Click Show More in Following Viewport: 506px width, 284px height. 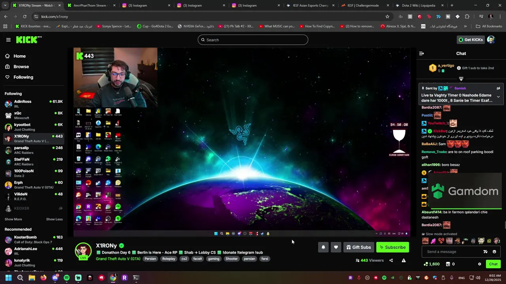pyautogui.click(x=13, y=219)
